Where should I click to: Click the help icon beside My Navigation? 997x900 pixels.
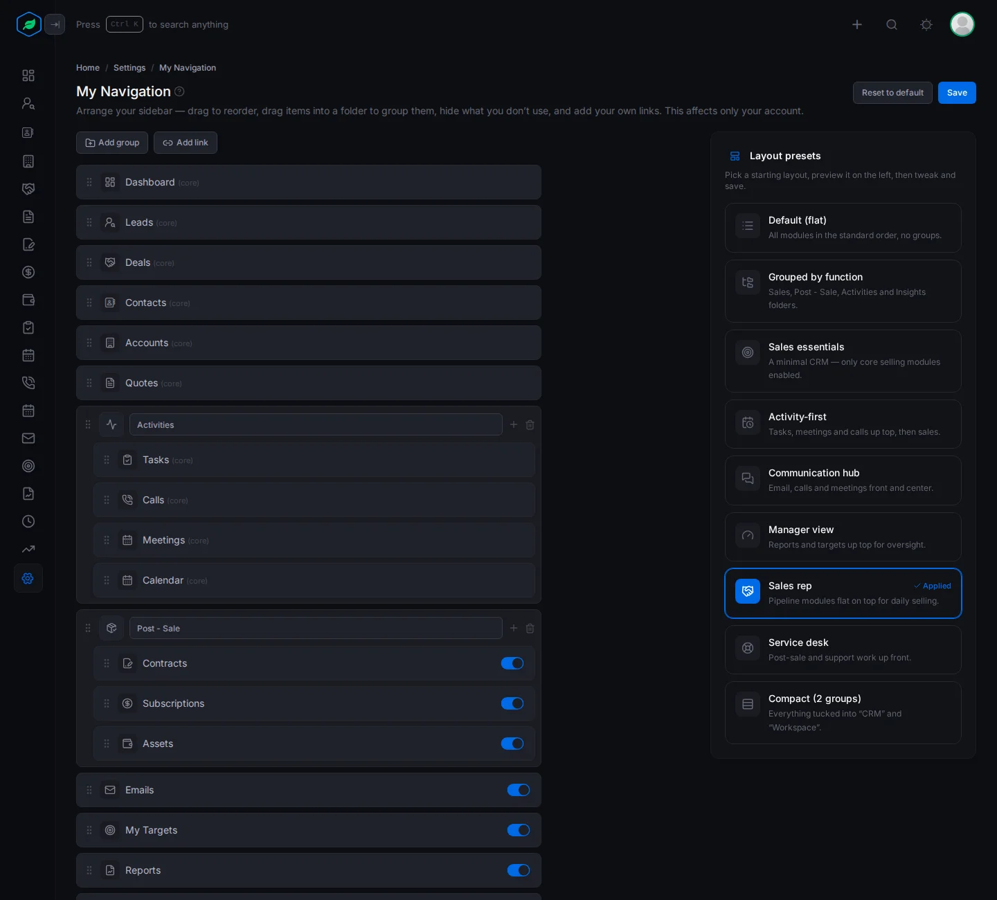pos(179,91)
